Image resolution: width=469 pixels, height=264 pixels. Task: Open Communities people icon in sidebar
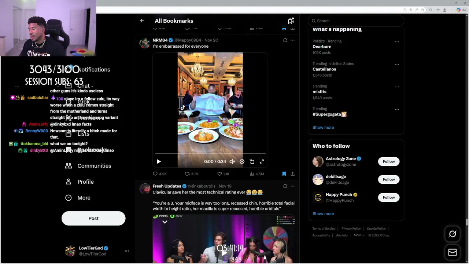pyautogui.click(x=69, y=166)
